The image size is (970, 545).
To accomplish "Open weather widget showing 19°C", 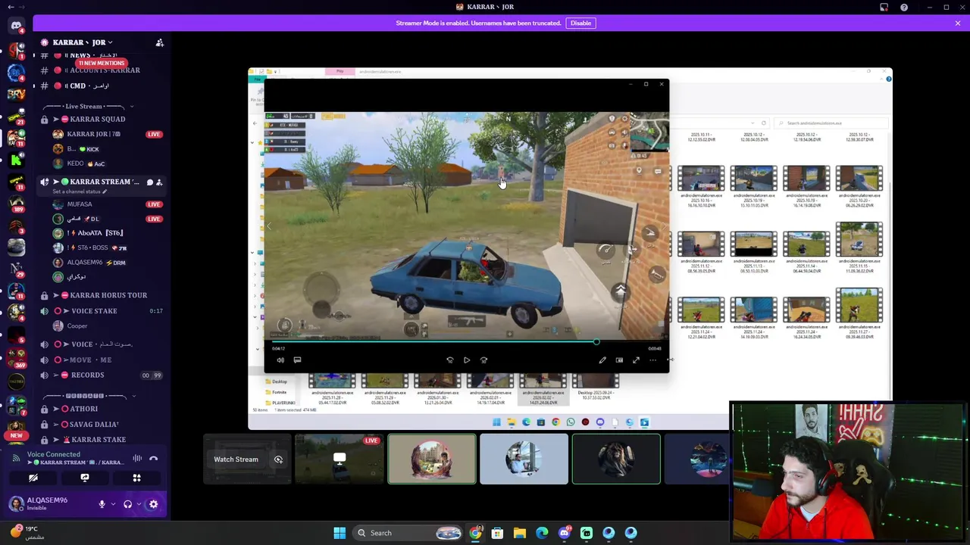I will coord(27,533).
